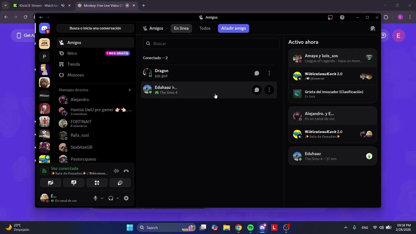Click the Añadir amigo button
The width and height of the screenshot is (416, 234).
(233, 28)
